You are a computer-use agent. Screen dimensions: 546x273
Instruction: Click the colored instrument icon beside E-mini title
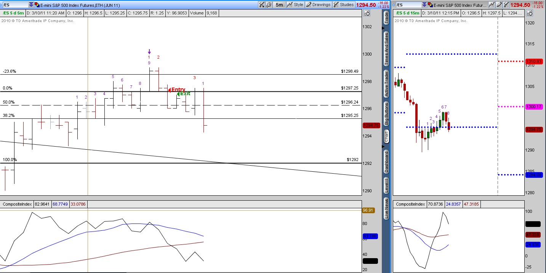tap(37, 5)
